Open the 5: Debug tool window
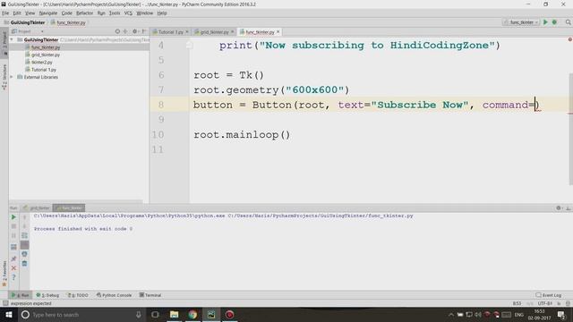 (47, 295)
